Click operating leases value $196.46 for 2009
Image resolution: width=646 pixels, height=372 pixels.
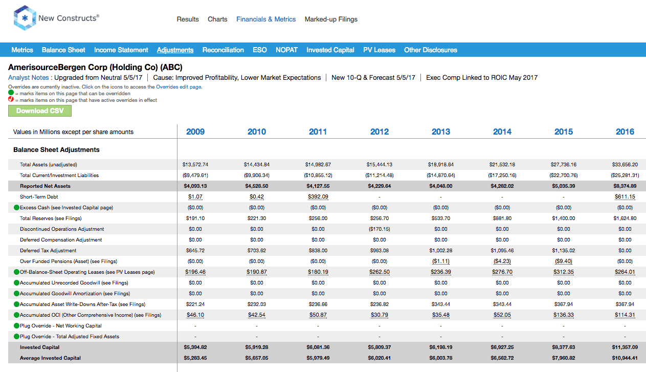195,272
